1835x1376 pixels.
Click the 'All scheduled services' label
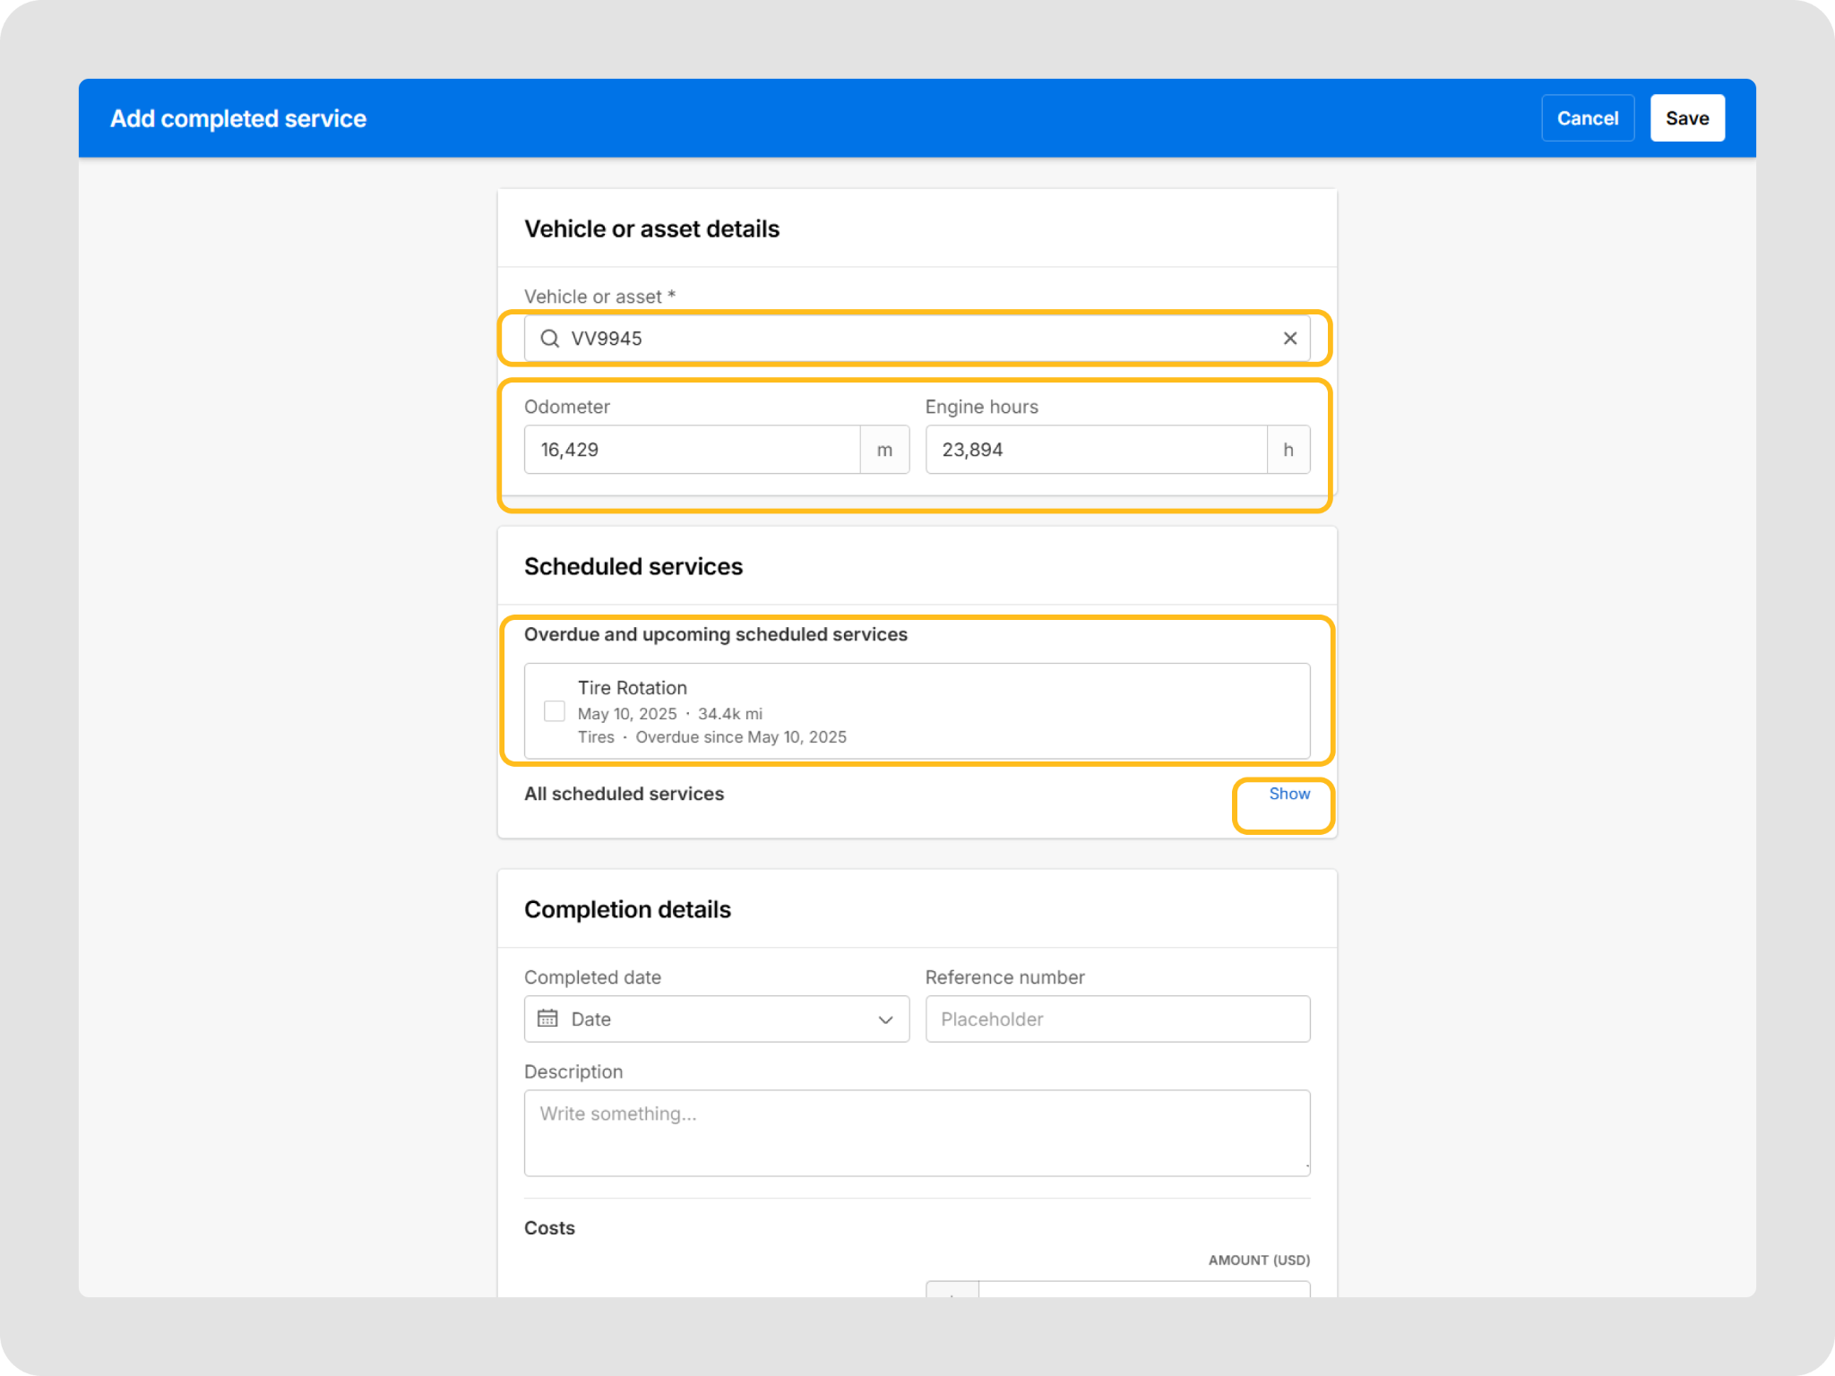point(624,794)
